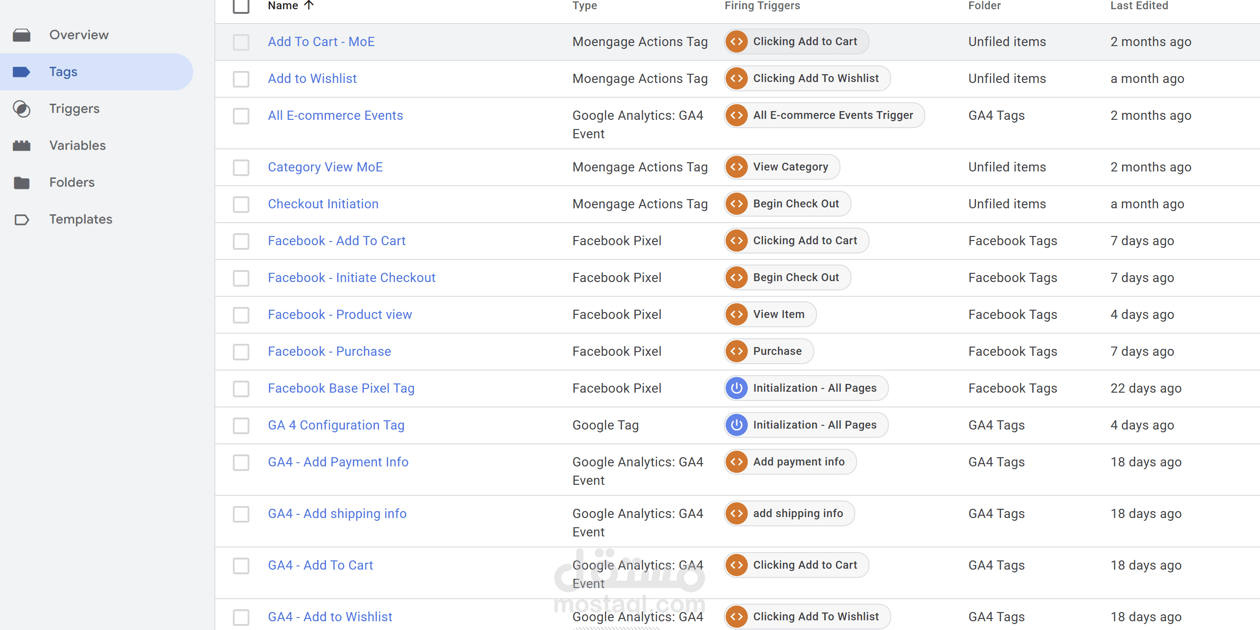The image size is (1260, 630).
Task: Click Initialization icon in Facebook Base Pixel row
Action: pyautogui.click(x=737, y=388)
